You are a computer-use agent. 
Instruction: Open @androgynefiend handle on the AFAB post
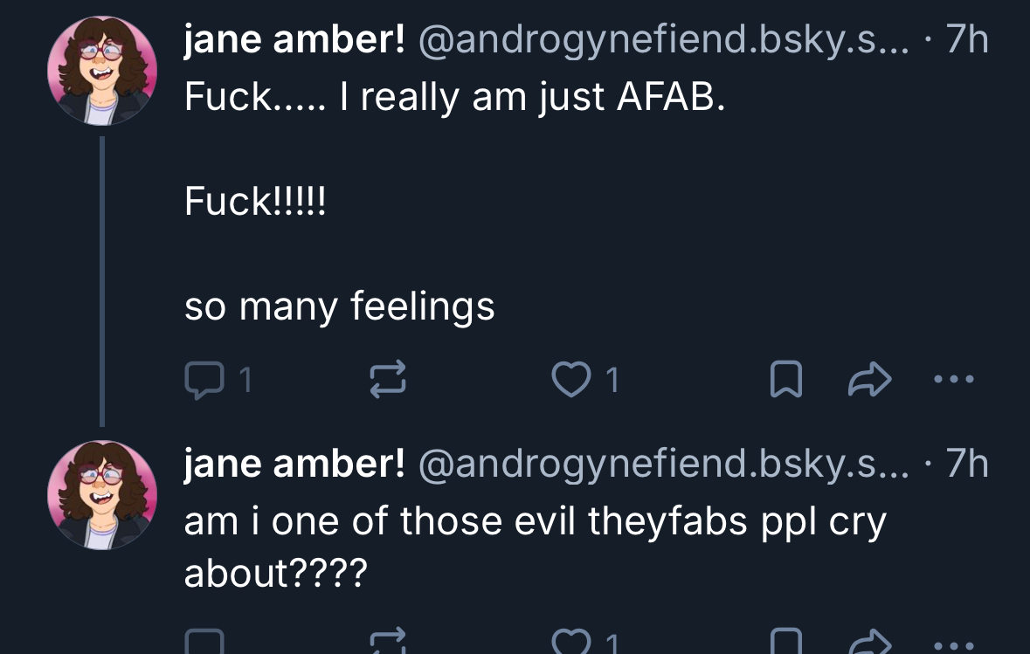pyautogui.click(x=663, y=40)
